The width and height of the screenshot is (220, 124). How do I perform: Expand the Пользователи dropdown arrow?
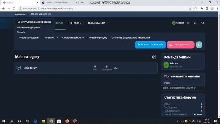[x=108, y=23]
